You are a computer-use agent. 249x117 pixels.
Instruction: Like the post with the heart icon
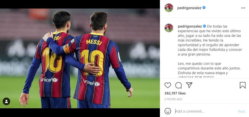pyautogui.click(x=168, y=85)
